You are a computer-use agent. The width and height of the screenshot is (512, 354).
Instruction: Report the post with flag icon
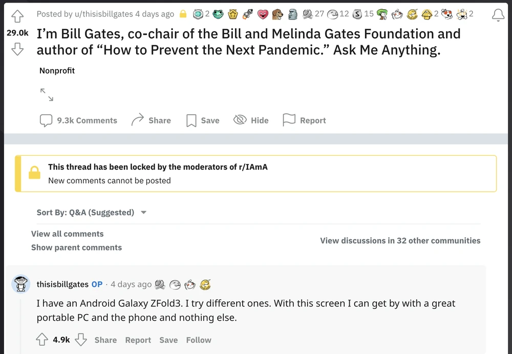tap(305, 120)
